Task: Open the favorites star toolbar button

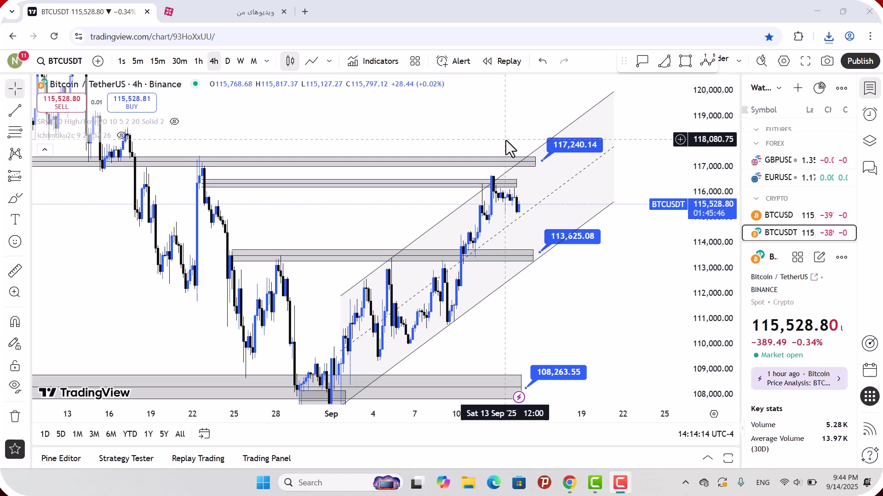Action: click(x=15, y=449)
